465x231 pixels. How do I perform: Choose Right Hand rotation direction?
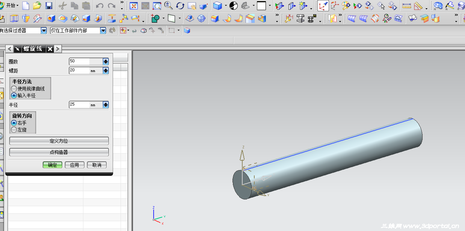tap(14, 123)
